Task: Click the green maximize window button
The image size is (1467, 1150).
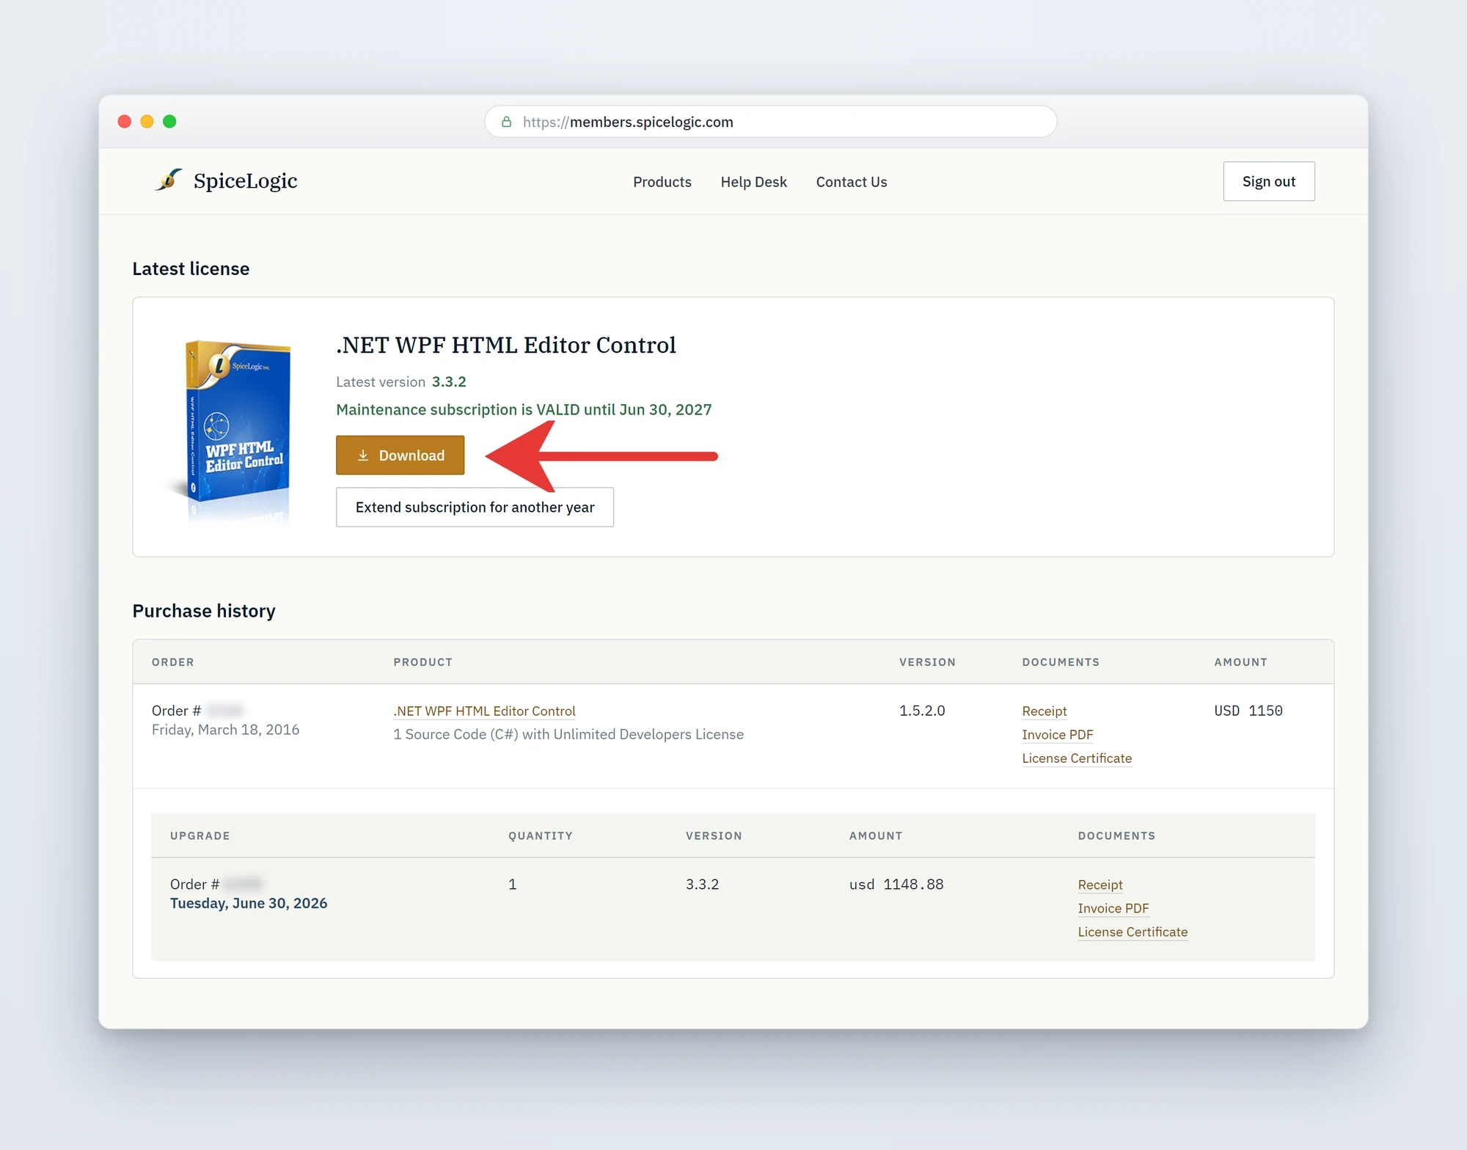Action: tap(169, 121)
